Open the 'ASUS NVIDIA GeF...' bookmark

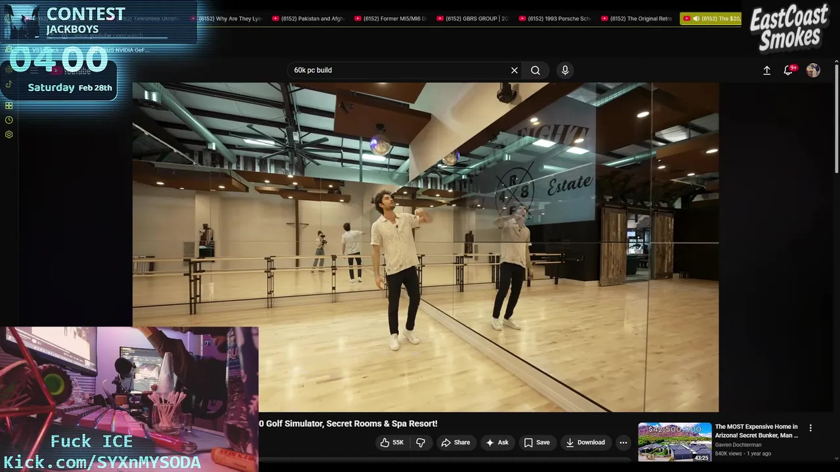tap(119, 50)
